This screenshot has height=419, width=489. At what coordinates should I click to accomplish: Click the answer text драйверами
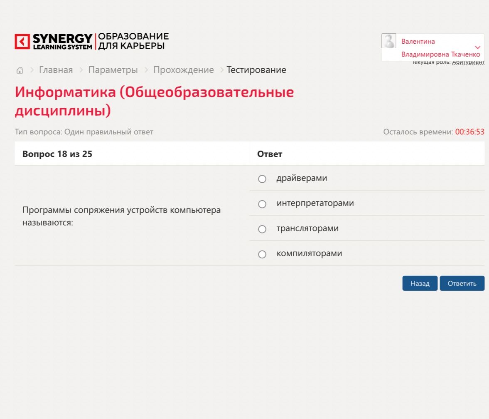[302, 178]
